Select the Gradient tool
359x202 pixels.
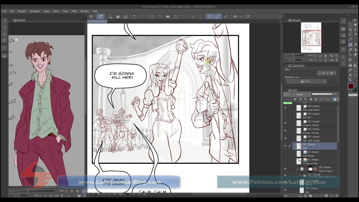pos(355,65)
